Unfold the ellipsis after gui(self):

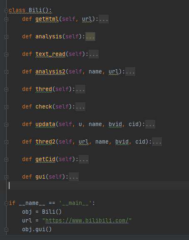tap(74, 177)
